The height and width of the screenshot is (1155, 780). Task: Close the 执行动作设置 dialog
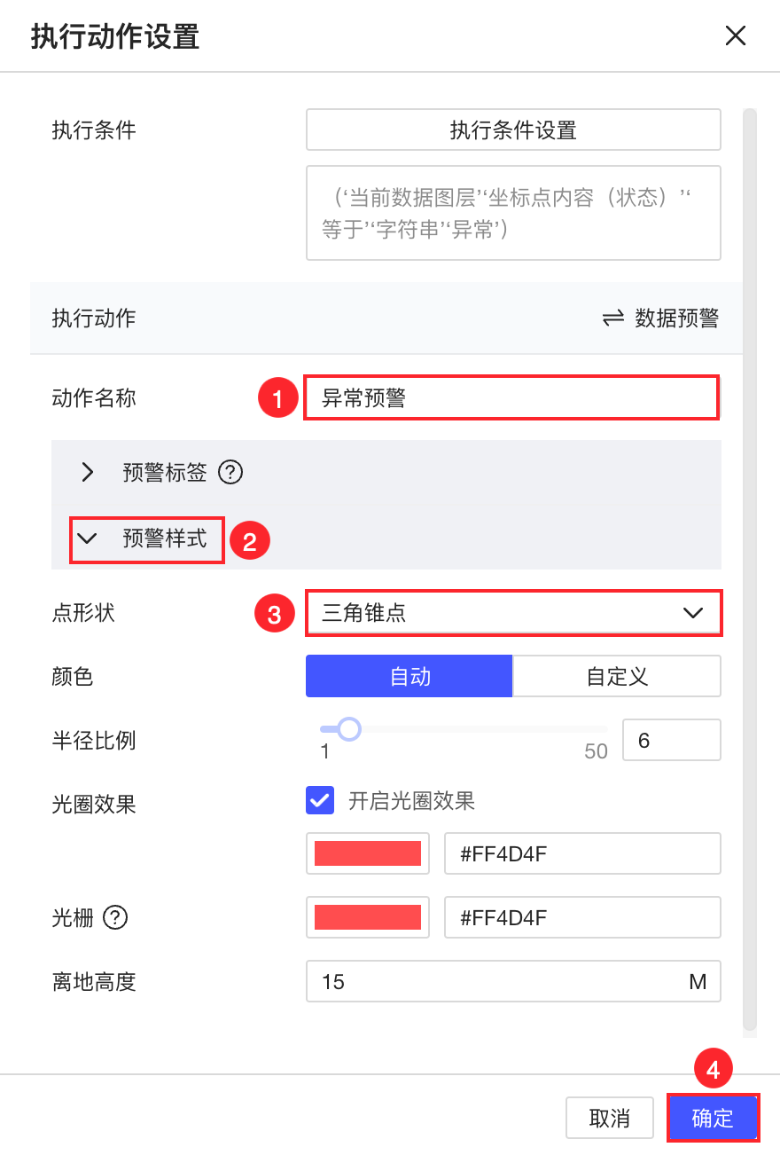pos(736,36)
